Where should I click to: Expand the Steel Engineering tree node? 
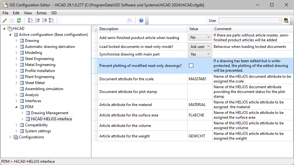[x=17, y=59]
